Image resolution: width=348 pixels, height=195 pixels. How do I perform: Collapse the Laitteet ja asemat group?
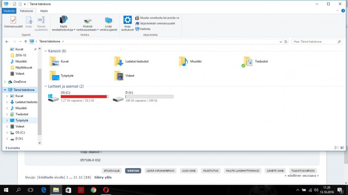click(46, 86)
